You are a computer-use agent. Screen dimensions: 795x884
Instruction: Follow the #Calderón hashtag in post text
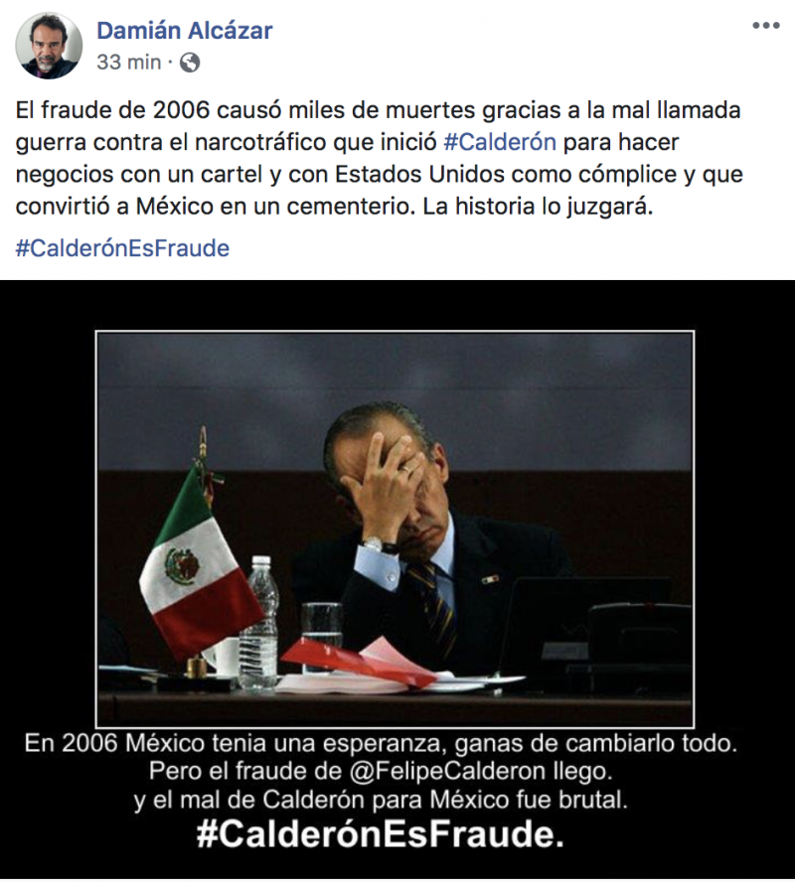tap(500, 141)
